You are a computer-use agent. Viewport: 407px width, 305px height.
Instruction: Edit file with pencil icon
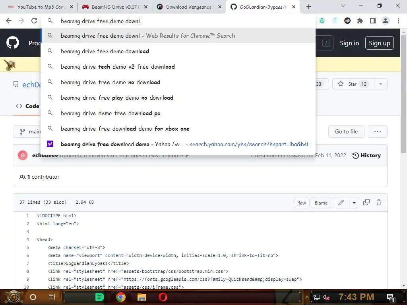click(x=341, y=203)
